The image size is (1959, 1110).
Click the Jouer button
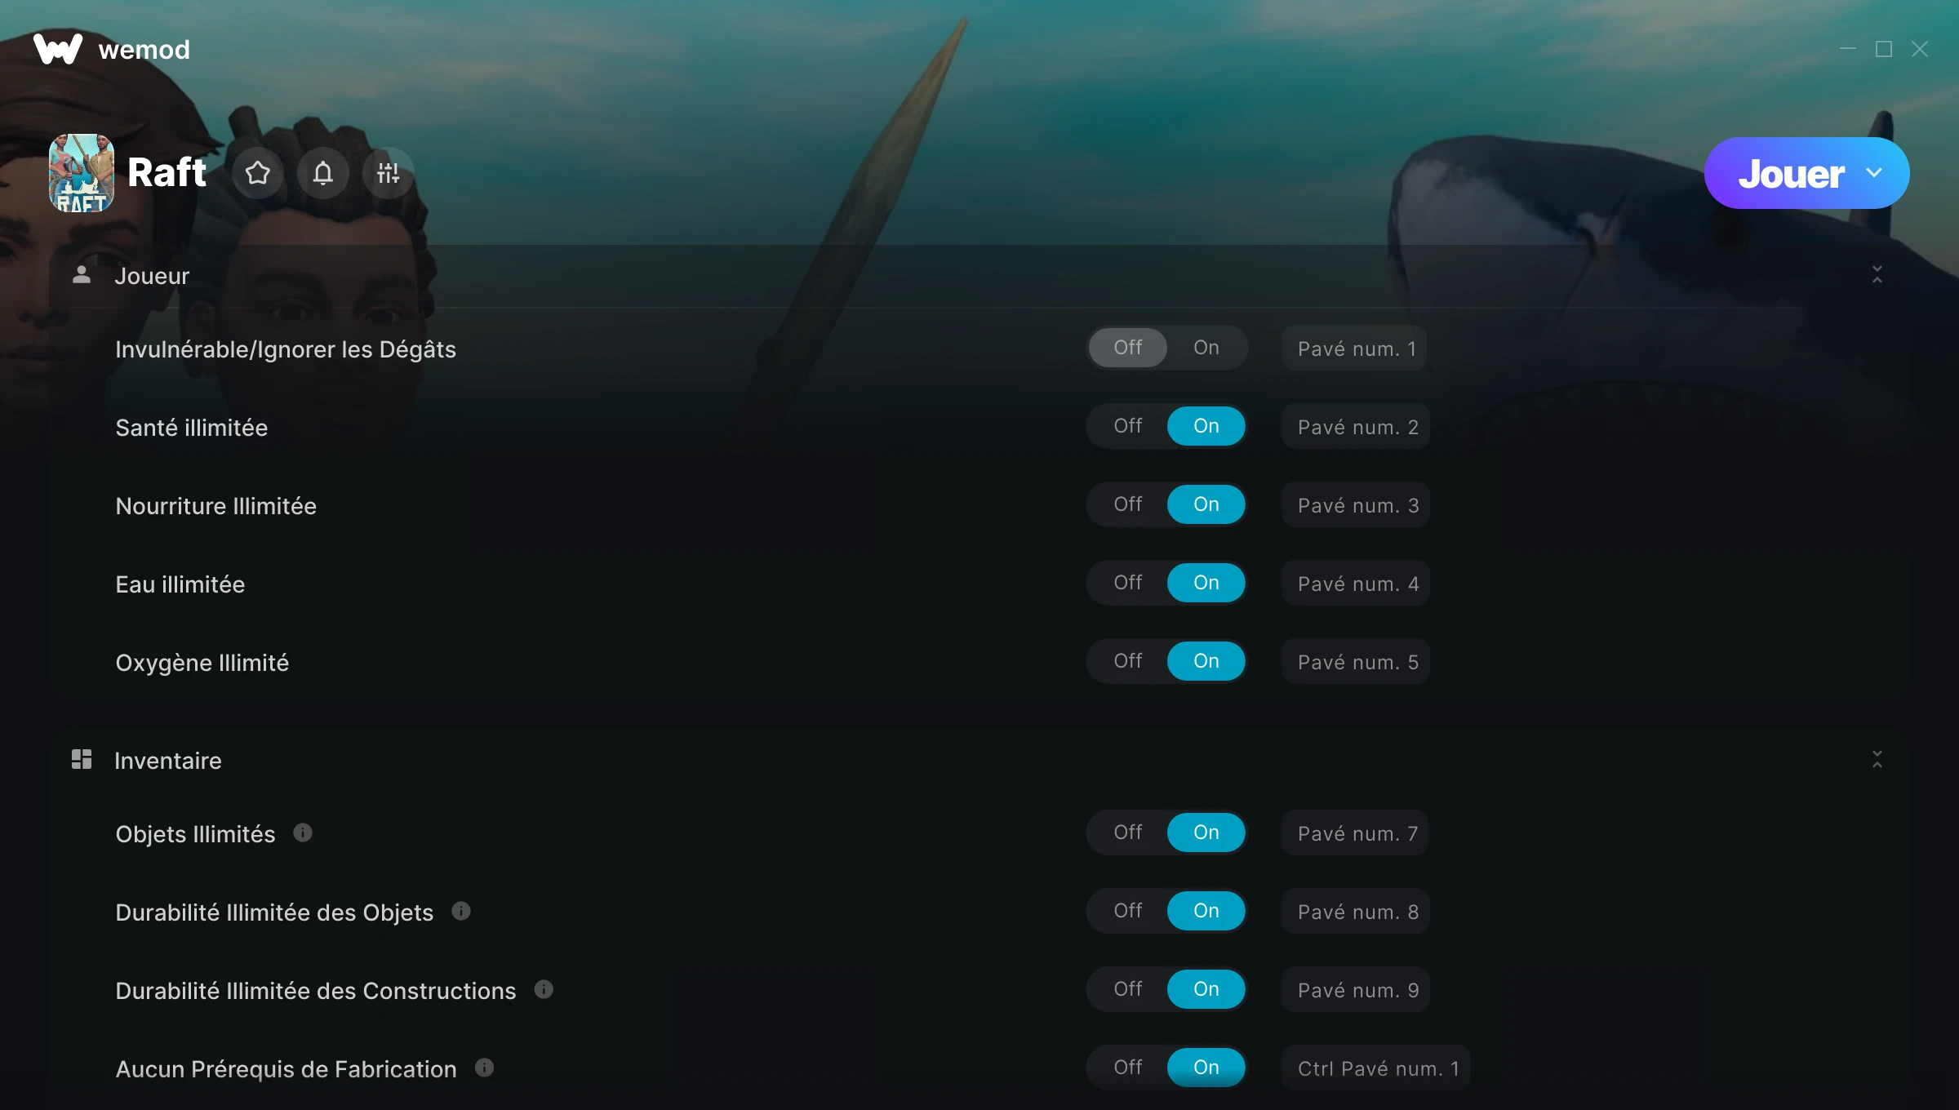pyautogui.click(x=1791, y=173)
